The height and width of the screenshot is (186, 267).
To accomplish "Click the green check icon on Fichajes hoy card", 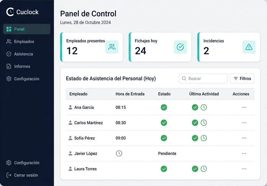I will pos(180,47).
